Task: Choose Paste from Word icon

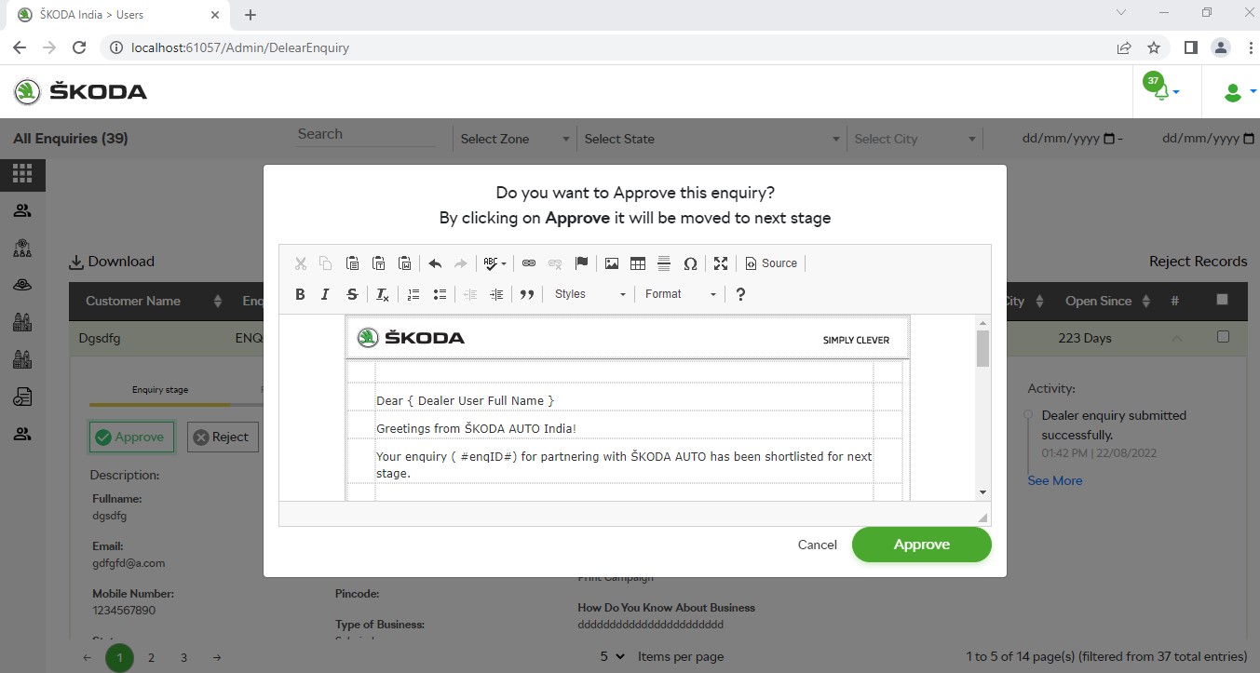Action: click(x=405, y=263)
